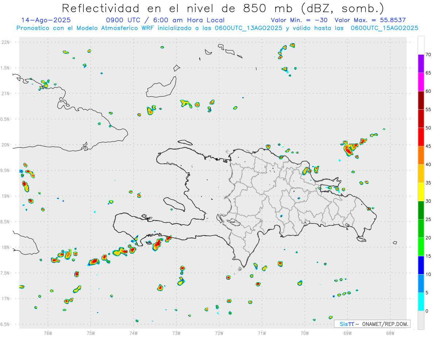Screen dimensions: 438x338
Task: Click the 'Valor Min. = -30' text
Action: tap(299, 20)
